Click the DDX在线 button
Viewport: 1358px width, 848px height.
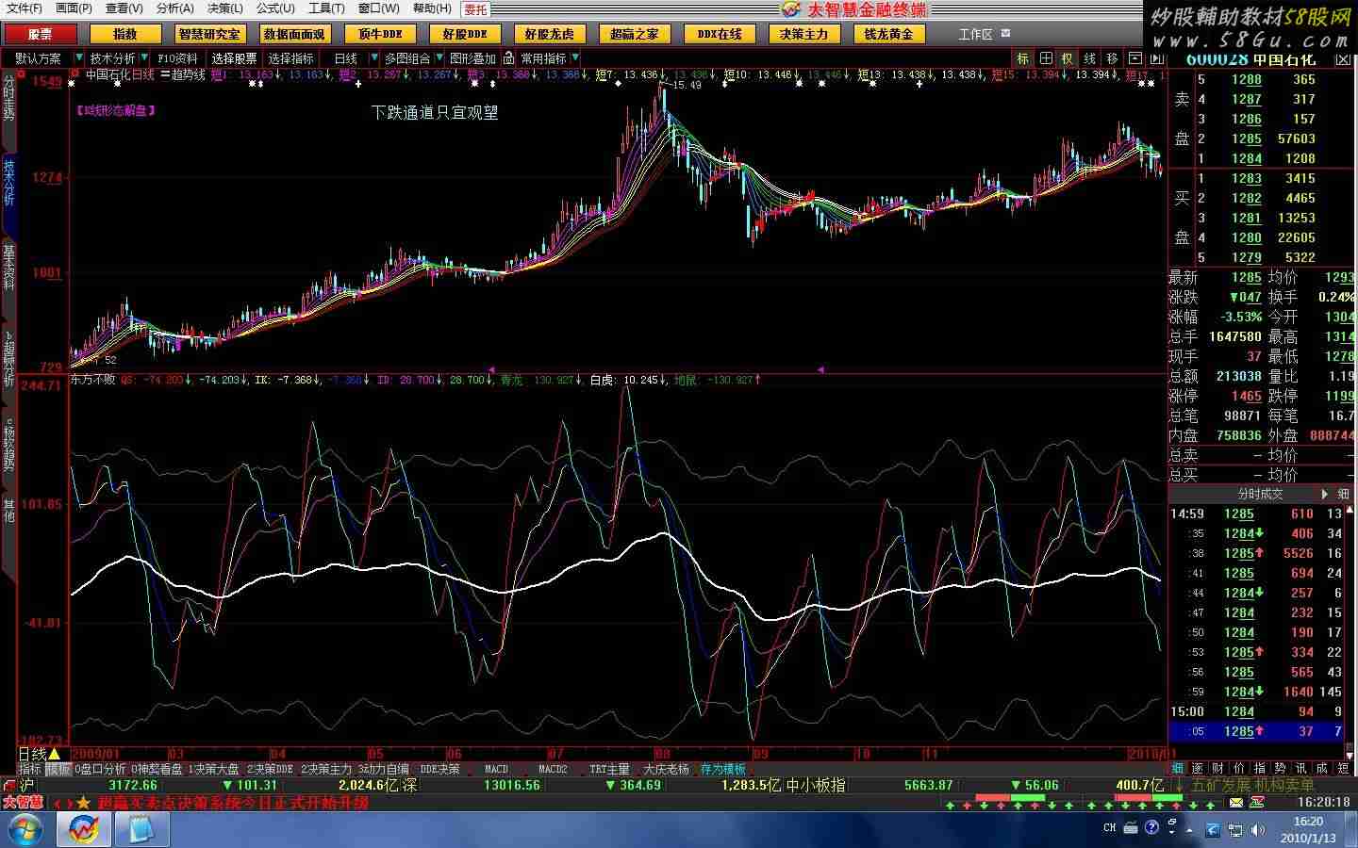(719, 34)
